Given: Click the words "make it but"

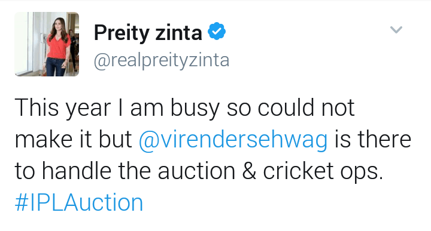Looking at the screenshot, I should point(74,140).
